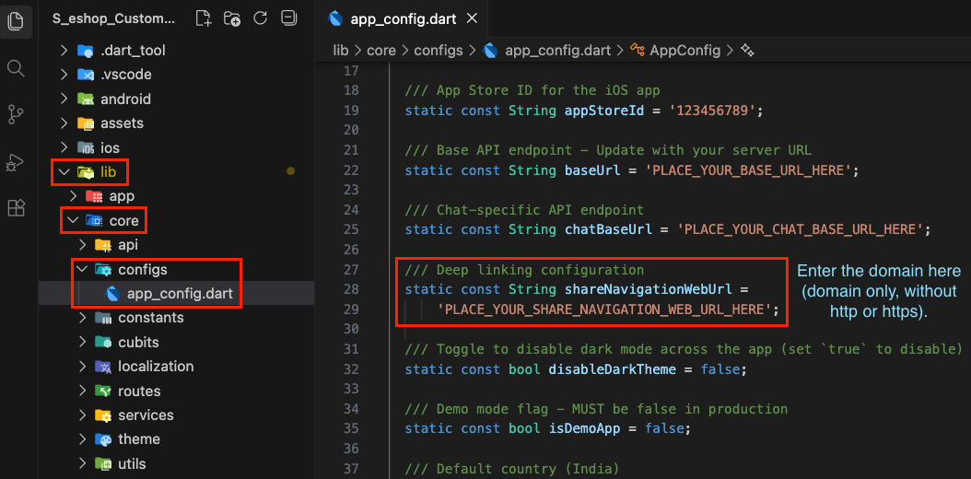
Task: Expand the constants folder
Action: coord(82,318)
